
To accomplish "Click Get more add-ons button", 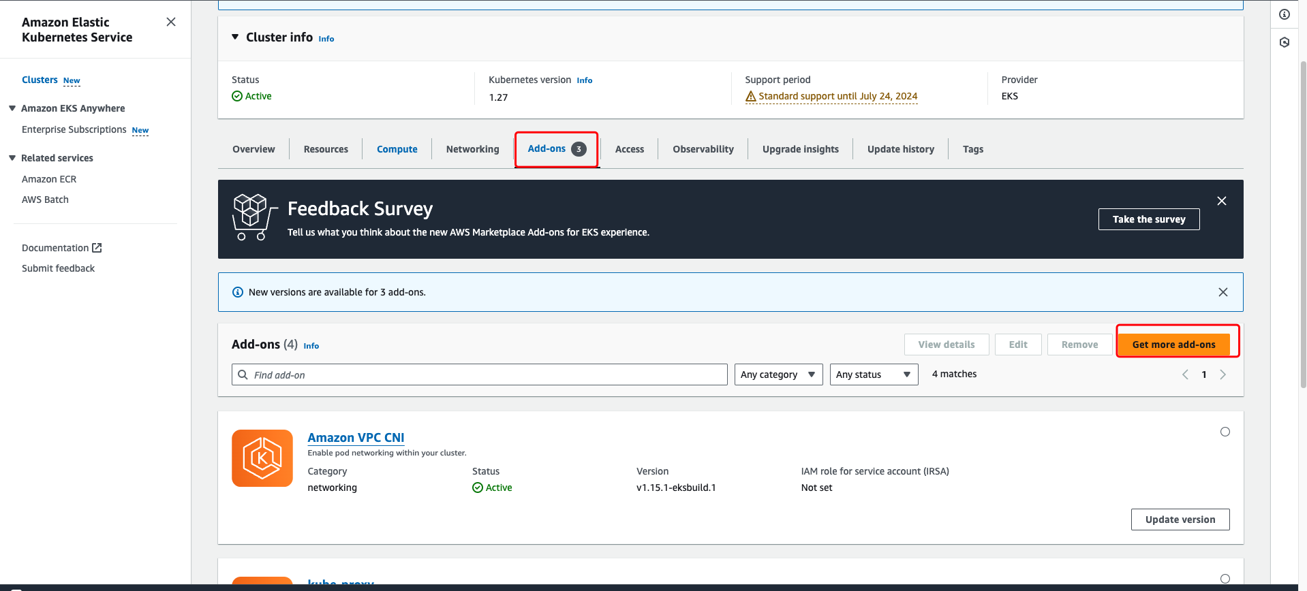I will tap(1173, 345).
